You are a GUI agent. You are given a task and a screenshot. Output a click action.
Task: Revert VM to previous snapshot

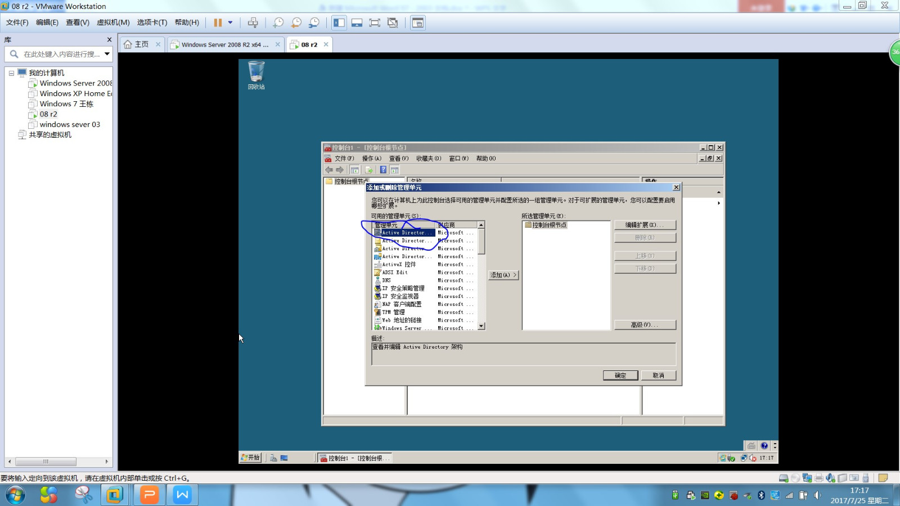(296, 22)
